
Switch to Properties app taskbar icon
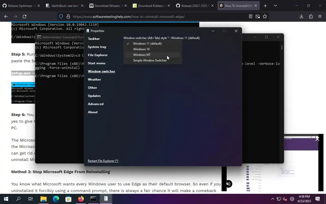coord(106,199)
